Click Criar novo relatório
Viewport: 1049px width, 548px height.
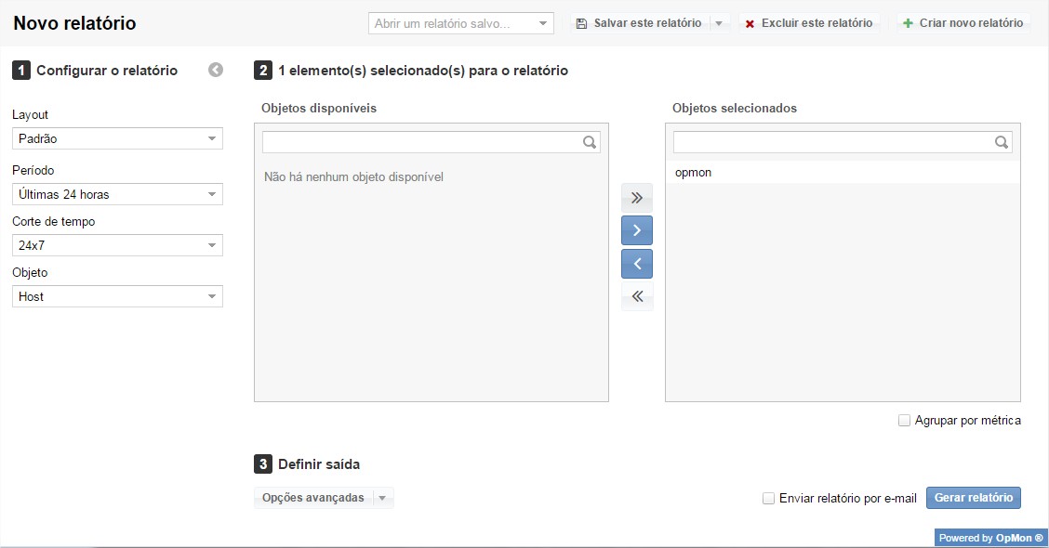[x=963, y=23]
